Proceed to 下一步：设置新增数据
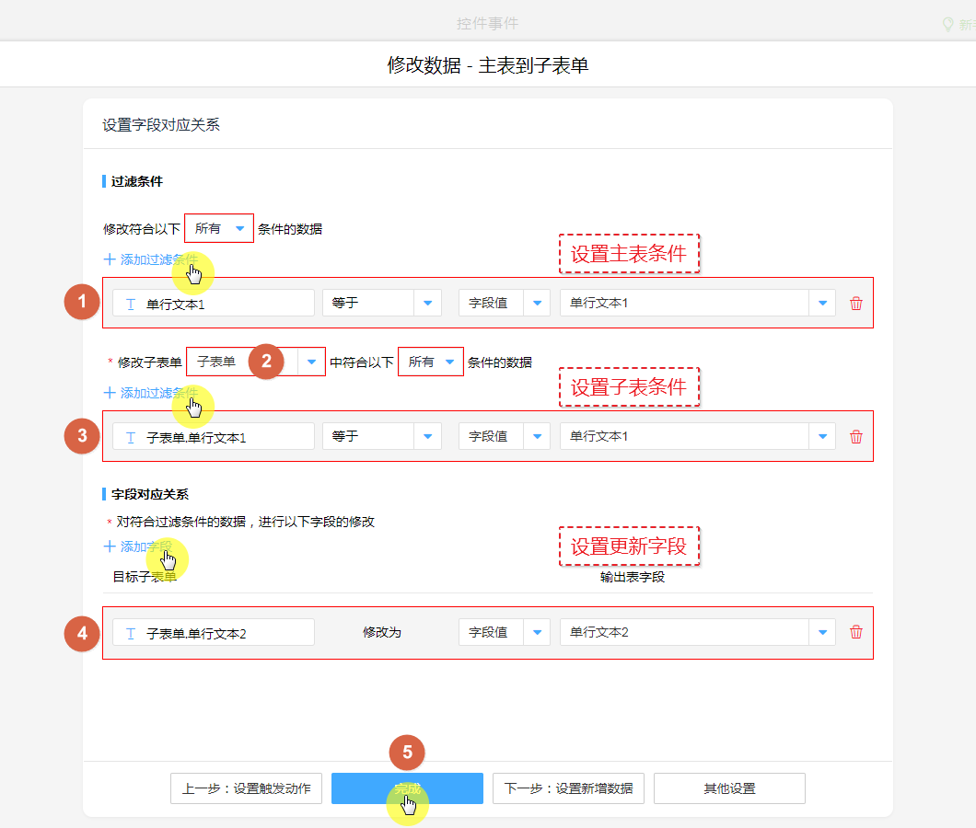Image resolution: width=976 pixels, height=828 pixels. point(568,788)
